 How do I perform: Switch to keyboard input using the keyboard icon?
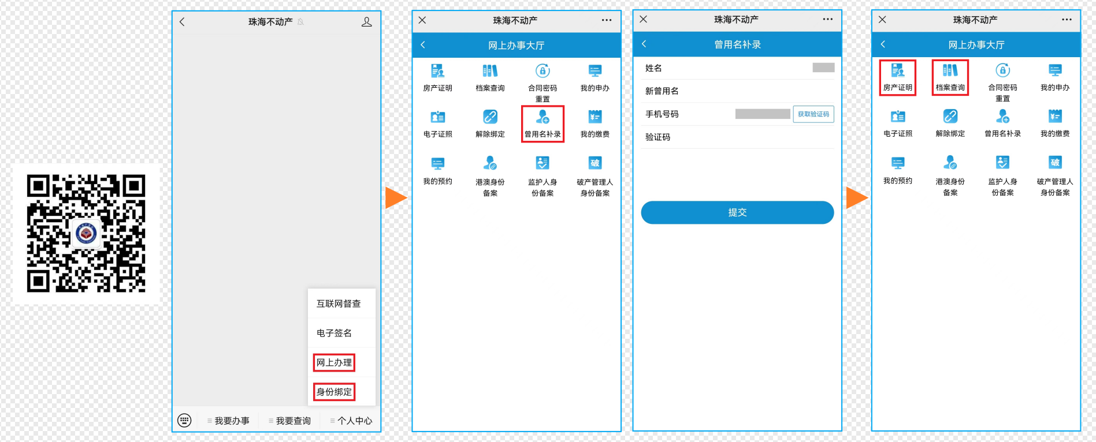(184, 420)
